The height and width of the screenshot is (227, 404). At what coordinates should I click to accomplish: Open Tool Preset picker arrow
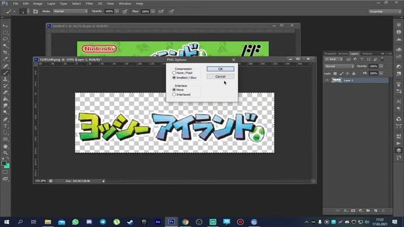click(14, 11)
